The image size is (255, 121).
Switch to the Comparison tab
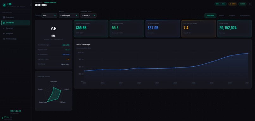[x=245, y=15]
